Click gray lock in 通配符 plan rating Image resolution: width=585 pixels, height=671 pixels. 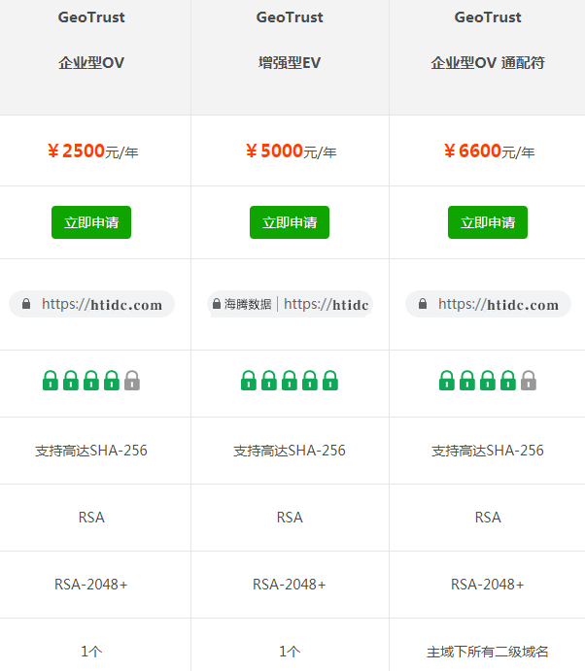pos(529,380)
